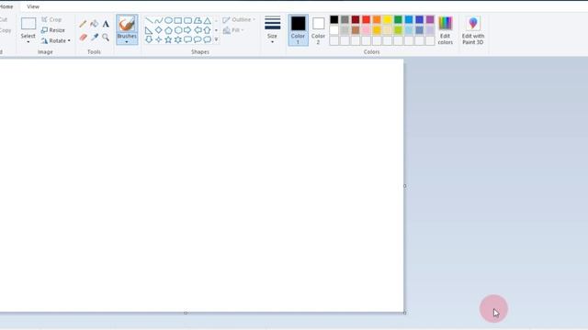Viewport: 588px width, 330px height.
Task: Choose the Six-point star shape
Action: pyautogui.click(x=178, y=39)
